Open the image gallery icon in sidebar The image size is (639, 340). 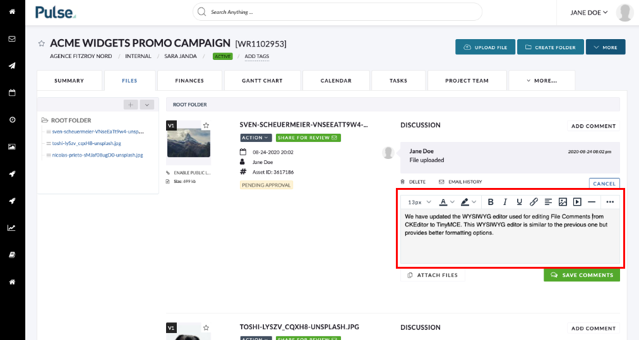[x=12, y=146]
